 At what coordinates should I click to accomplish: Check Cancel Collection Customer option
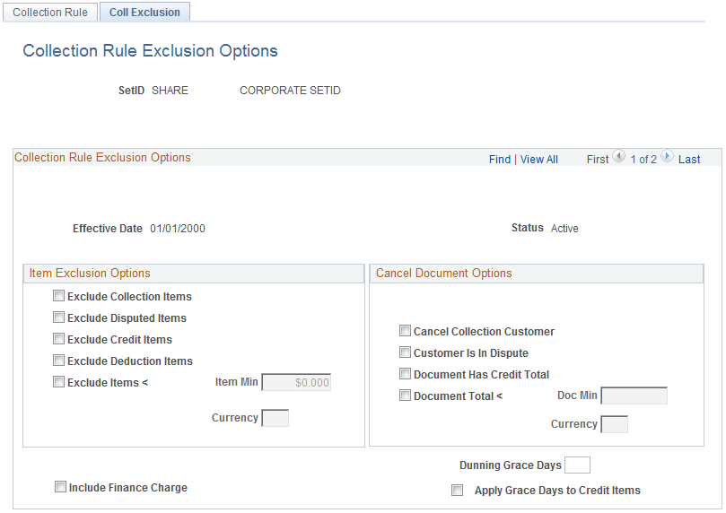[406, 331]
